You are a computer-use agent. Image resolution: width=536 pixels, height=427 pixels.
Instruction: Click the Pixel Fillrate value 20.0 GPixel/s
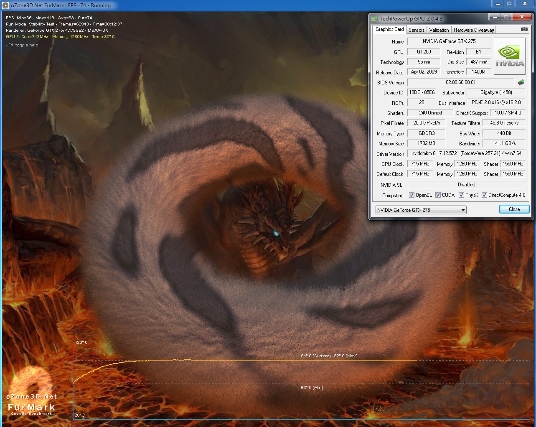coord(427,123)
